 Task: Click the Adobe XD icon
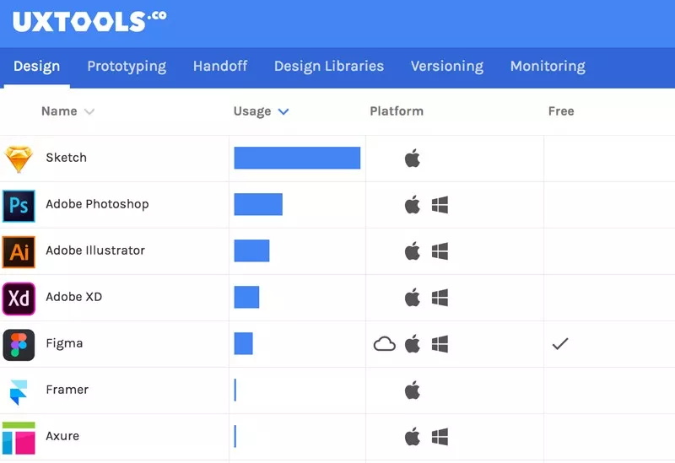point(19,298)
